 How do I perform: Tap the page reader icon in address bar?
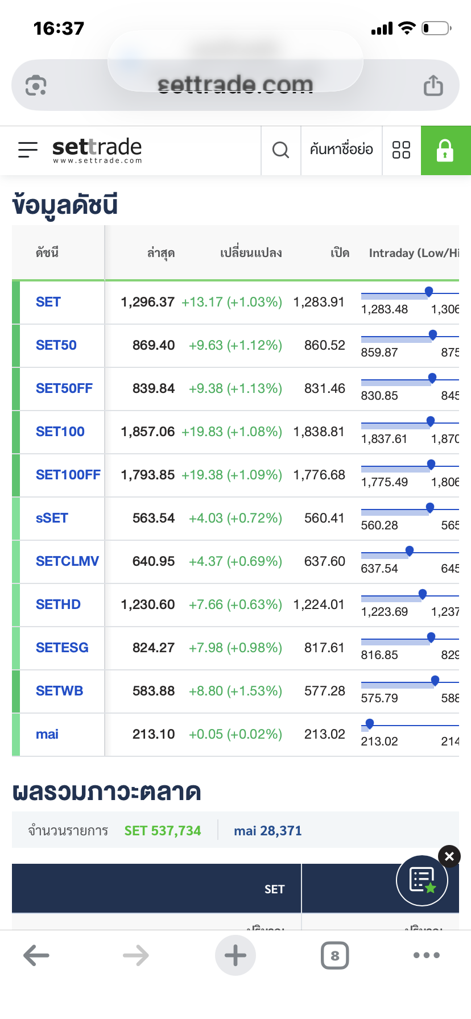[x=36, y=85]
